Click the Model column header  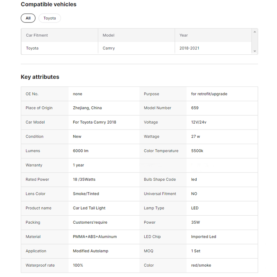tap(108, 35)
